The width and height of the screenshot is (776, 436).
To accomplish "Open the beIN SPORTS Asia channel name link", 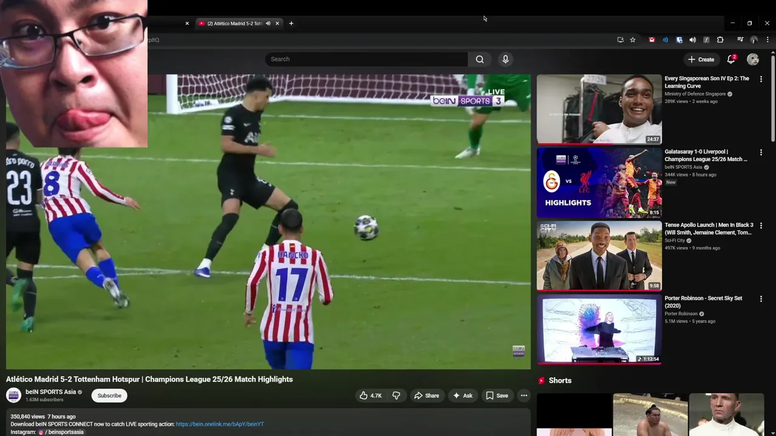I will [x=51, y=392].
